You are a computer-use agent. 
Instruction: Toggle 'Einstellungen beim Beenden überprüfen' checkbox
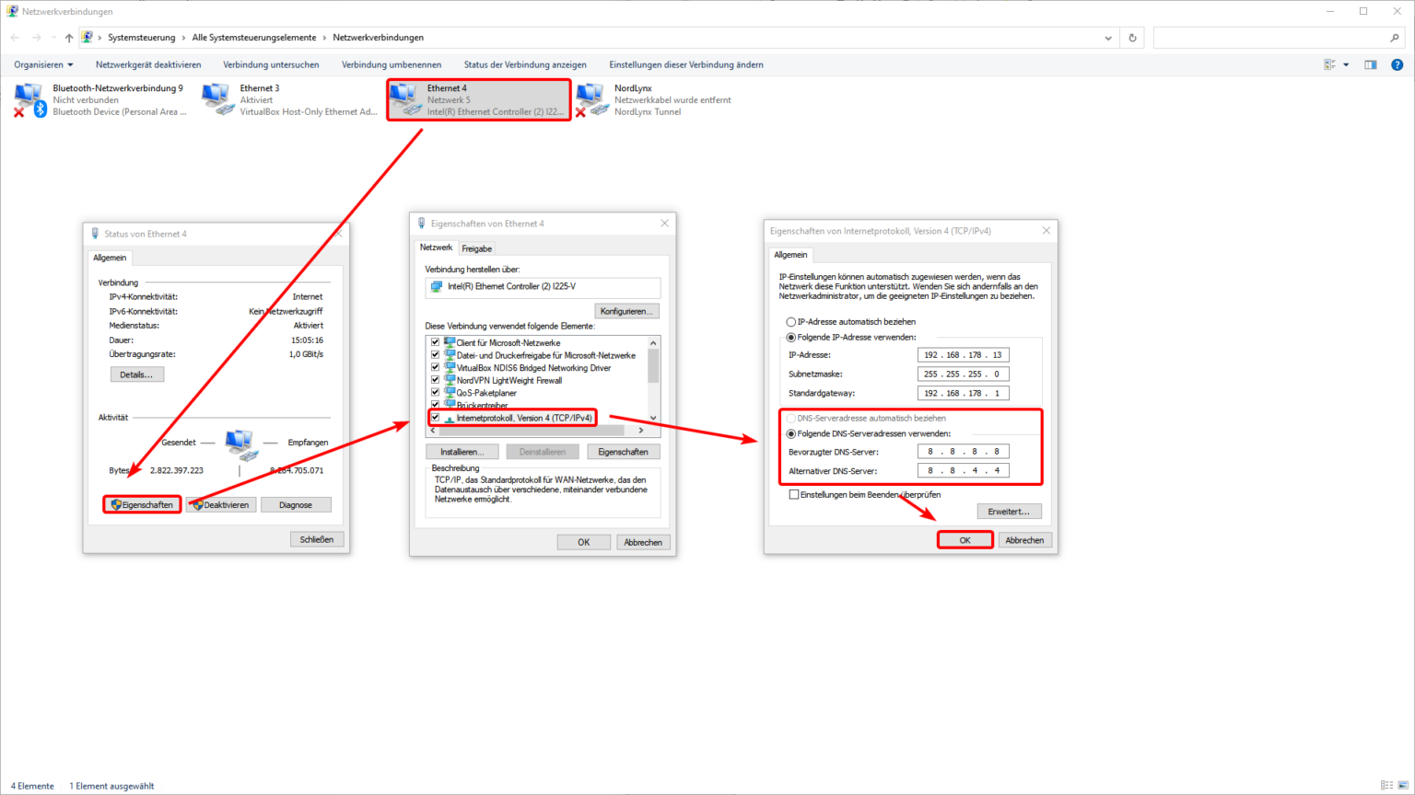point(794,495)
